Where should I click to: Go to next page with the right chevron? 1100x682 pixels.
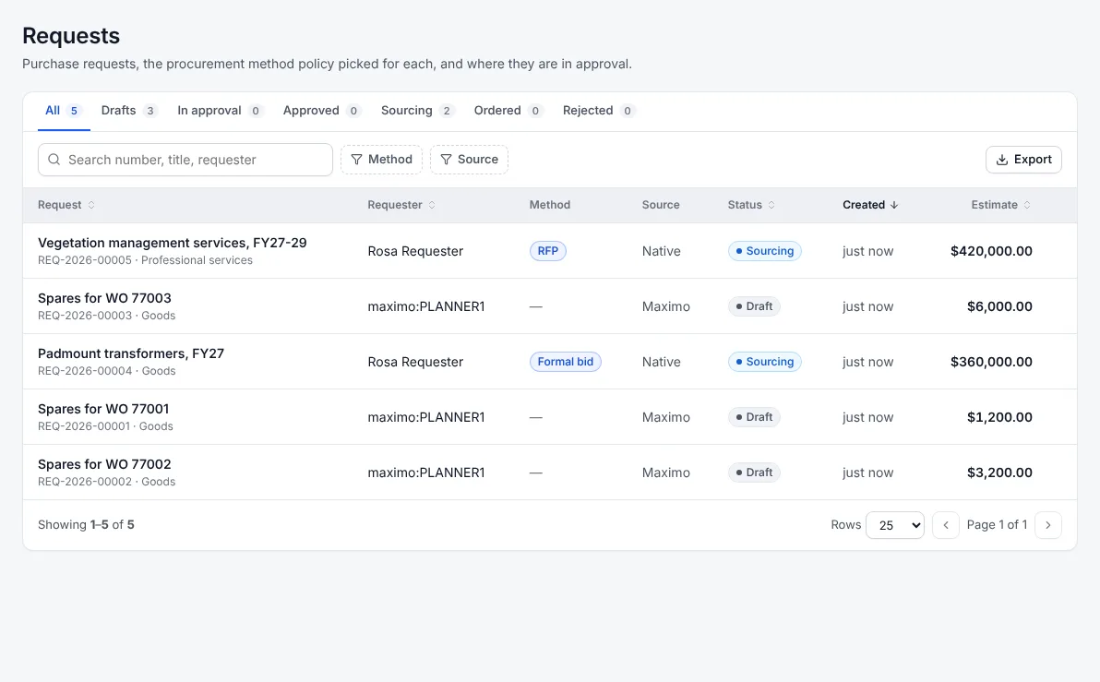tap(1048, 525)
